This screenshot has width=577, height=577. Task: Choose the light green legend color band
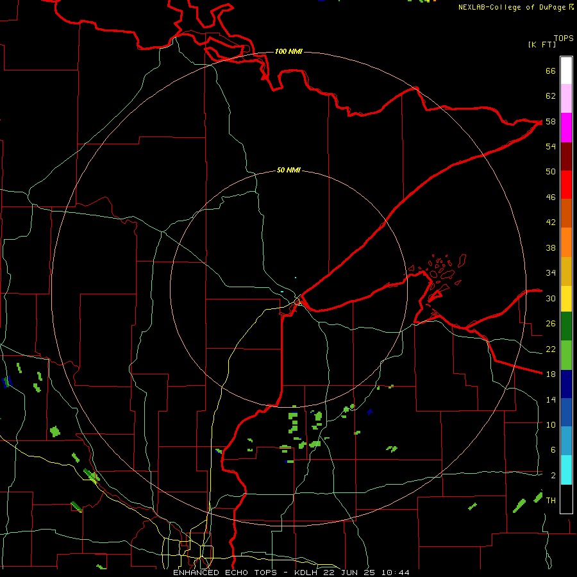click(x=566, y=355)
